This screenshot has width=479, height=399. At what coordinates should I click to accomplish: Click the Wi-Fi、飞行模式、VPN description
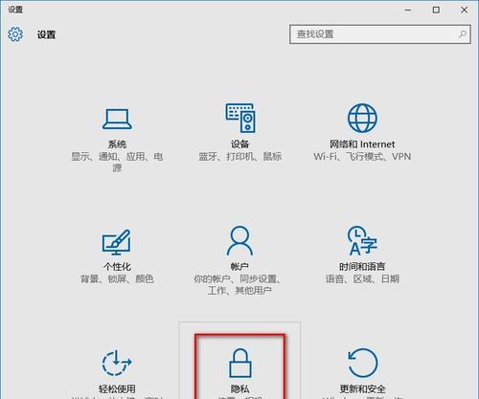(x=362, y=157)
